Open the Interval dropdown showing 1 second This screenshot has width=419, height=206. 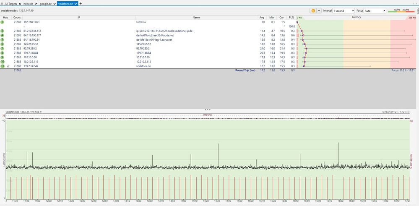343,10
